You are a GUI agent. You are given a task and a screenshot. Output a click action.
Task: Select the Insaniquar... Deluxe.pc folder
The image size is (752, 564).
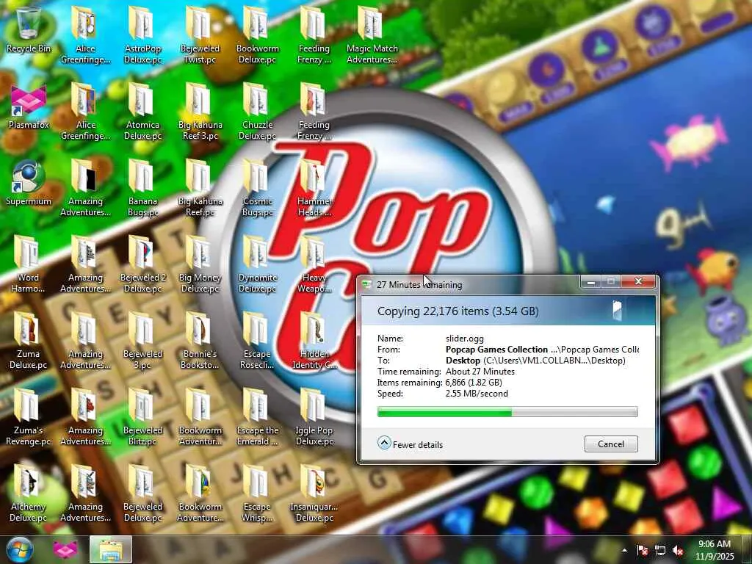(314, 493)
